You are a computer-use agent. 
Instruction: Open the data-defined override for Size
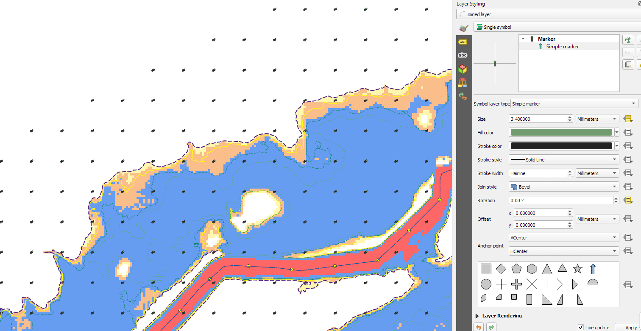[628, 119]
